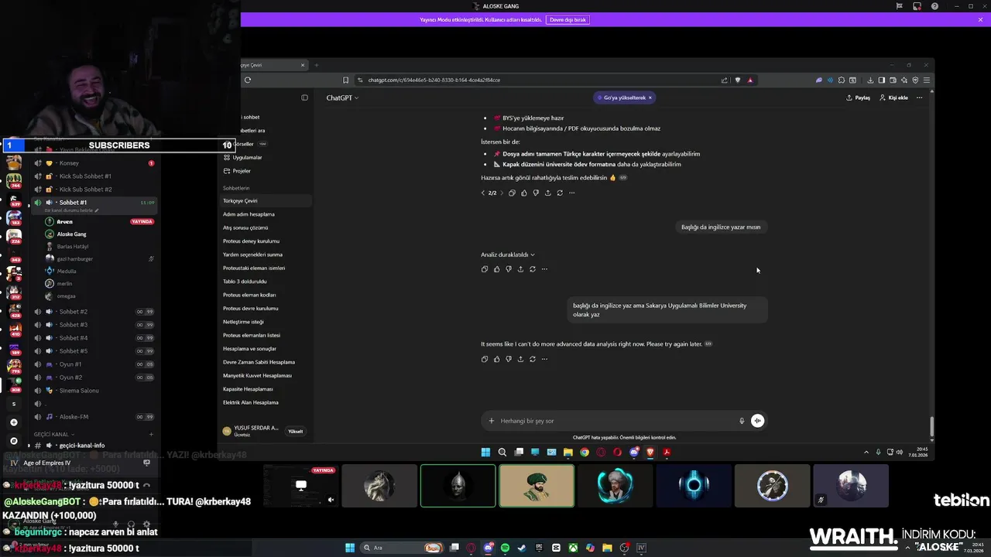Join the 'Sinema Salonu' voice channel
Image resolution: width=991 pixels, height=557 pixels.
(x=94, y=391)
